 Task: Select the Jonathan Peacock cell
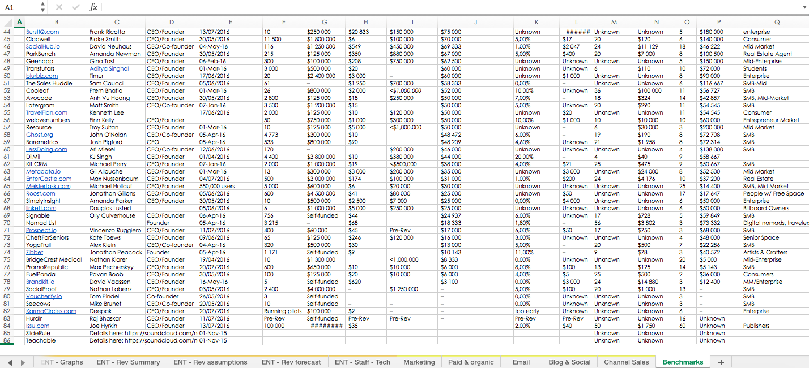pyautogui.click(x=117, y=253)
